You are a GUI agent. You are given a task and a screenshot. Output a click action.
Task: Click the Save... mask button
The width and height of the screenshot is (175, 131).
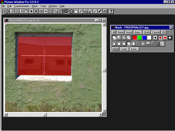pyautogui.click(x=134, y=49)
